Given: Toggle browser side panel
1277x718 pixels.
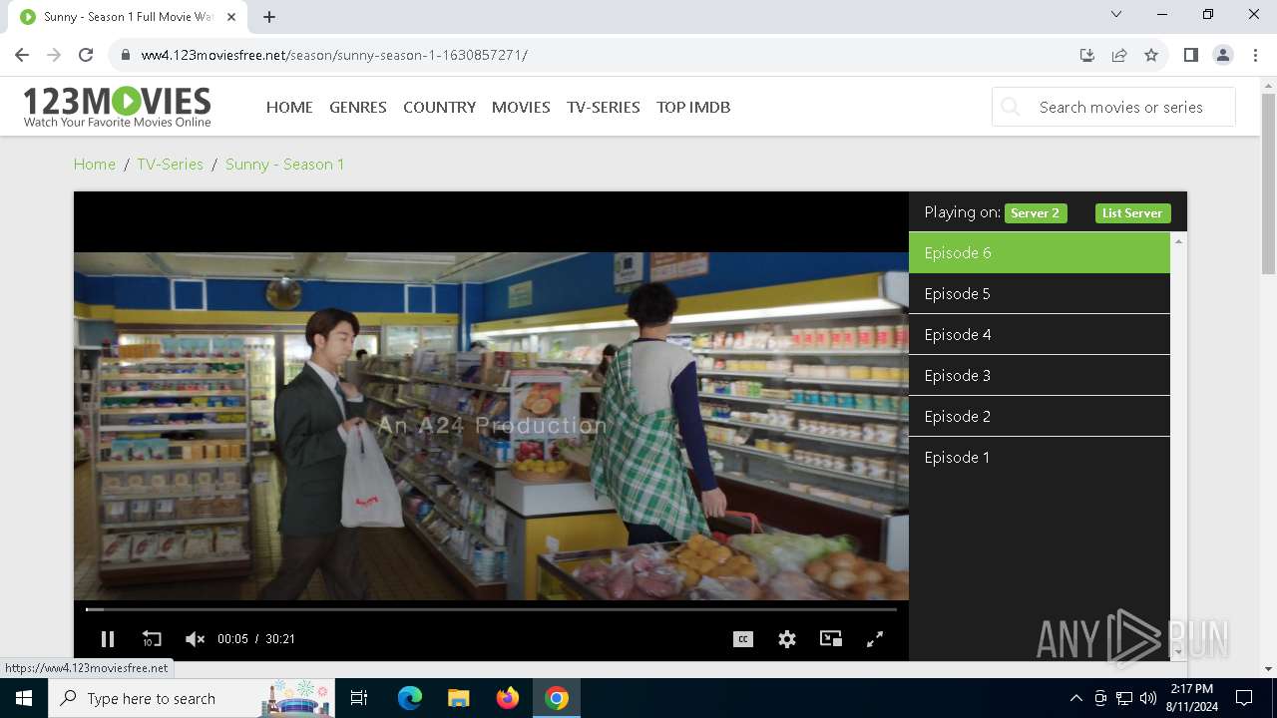Looking at the screenshot, I should coord(1190,55).
